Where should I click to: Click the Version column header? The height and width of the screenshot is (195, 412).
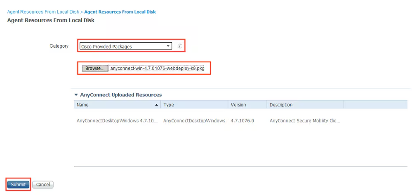tap(238, 105)
